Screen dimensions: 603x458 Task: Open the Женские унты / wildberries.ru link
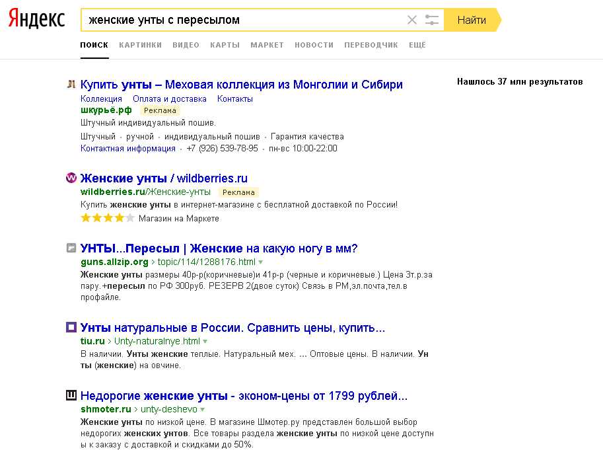coord(164,178)
